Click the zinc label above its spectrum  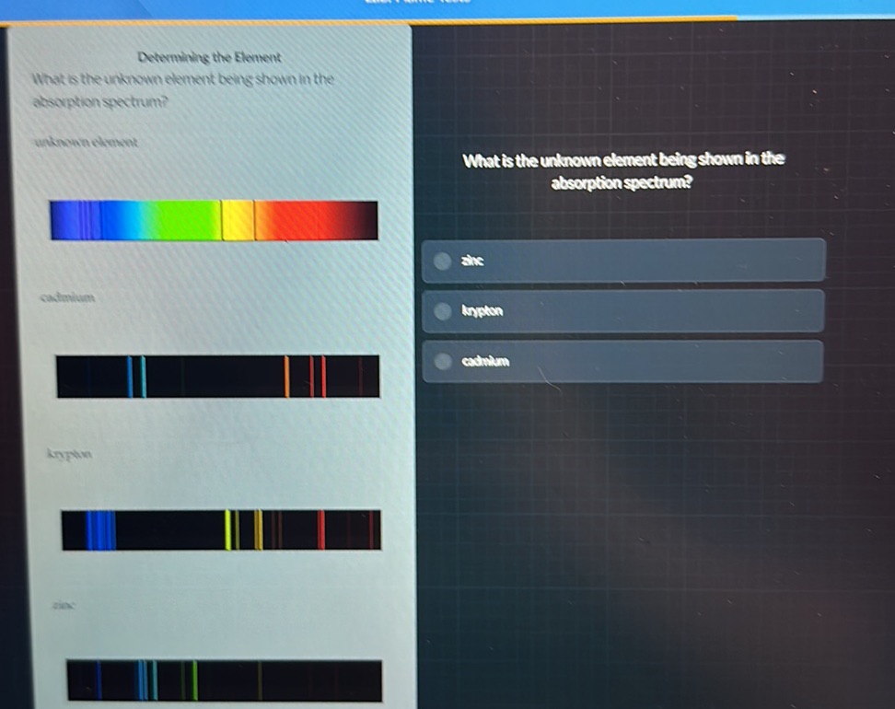tap(64, 605)
